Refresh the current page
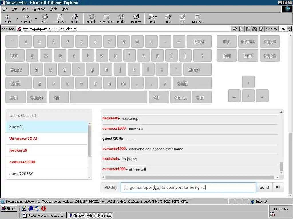This screenshot has width=293, height=219. tap(60, 19)
